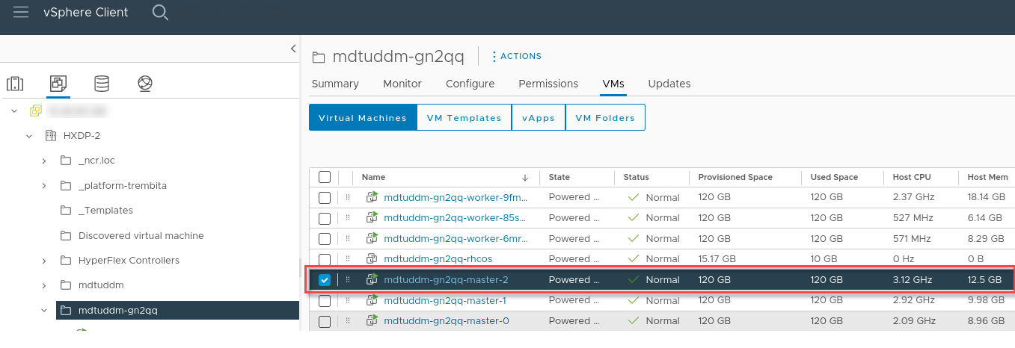The image size is (1015, 348).
Task: Collapse the left navigation pane
Action: (x=293, y=49)
